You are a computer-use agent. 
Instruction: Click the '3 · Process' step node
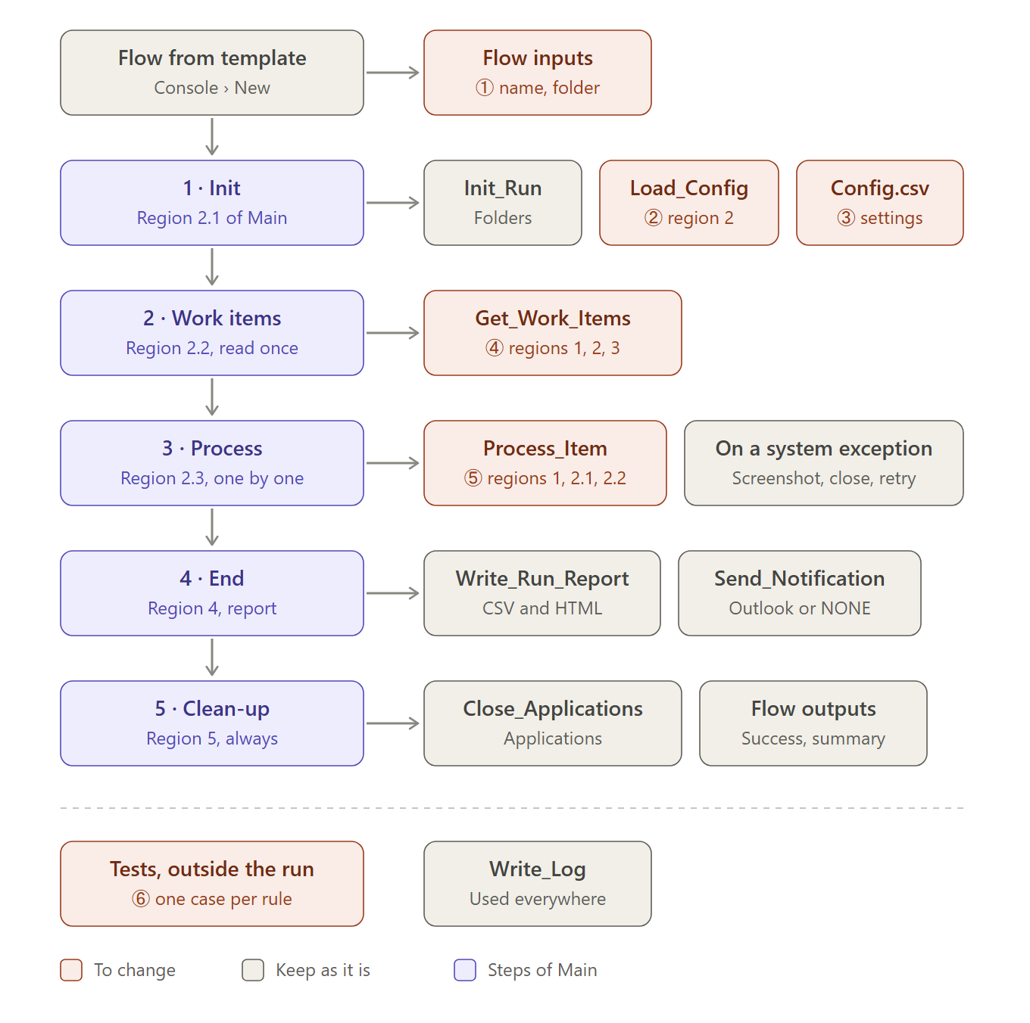[212, 463]
